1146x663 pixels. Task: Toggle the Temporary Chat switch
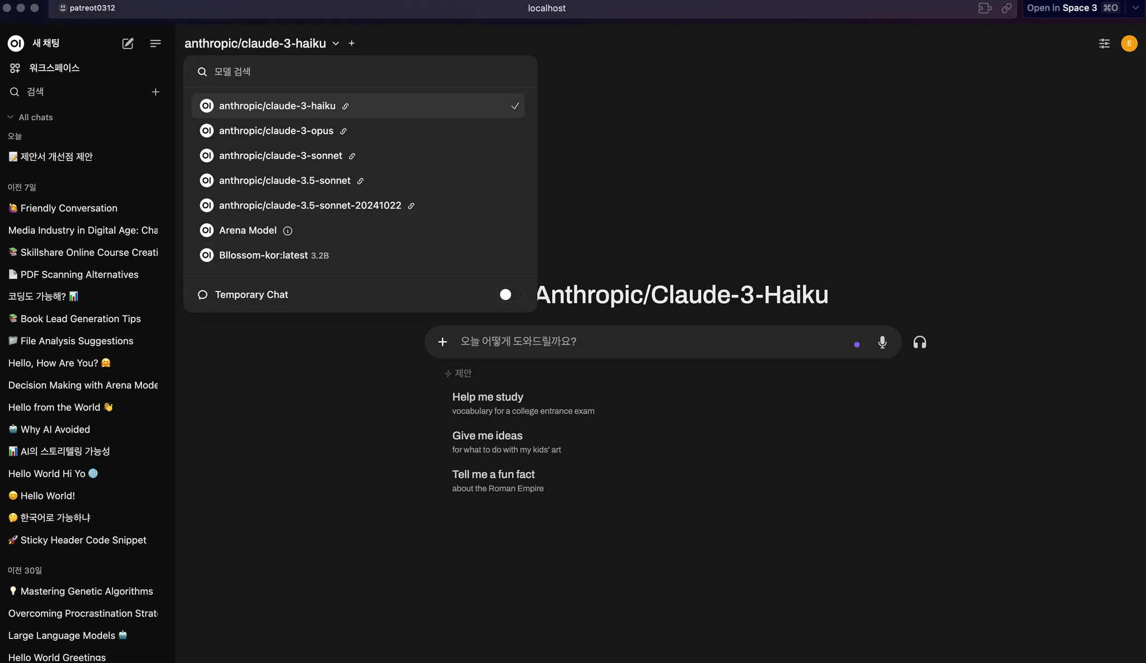tap(510, 295)
